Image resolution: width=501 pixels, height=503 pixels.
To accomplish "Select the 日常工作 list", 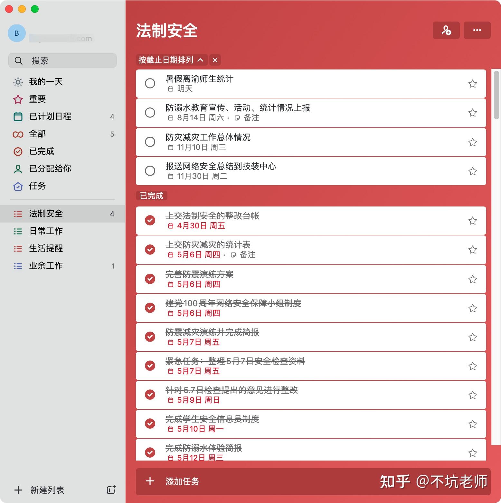I will pyautogui.click(x=62, y=231).
